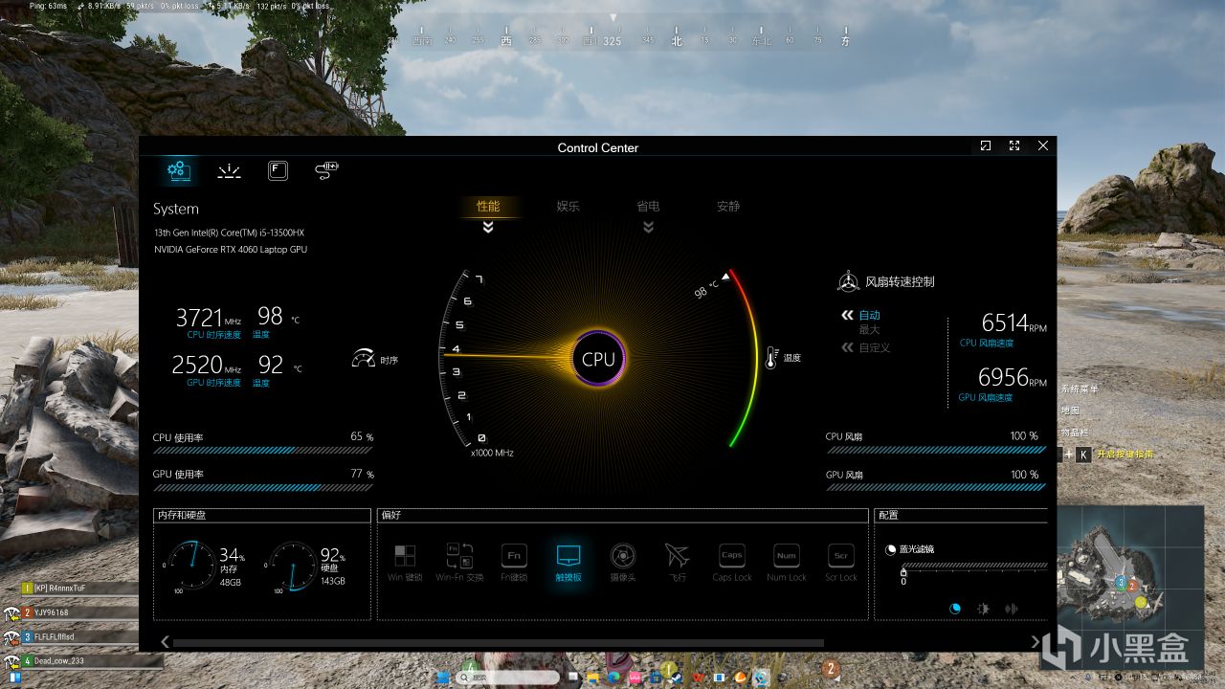Screen dimensions: 1225x689
Task: Select the blue light filter icon in 配置
Action: tap(954, 609)
